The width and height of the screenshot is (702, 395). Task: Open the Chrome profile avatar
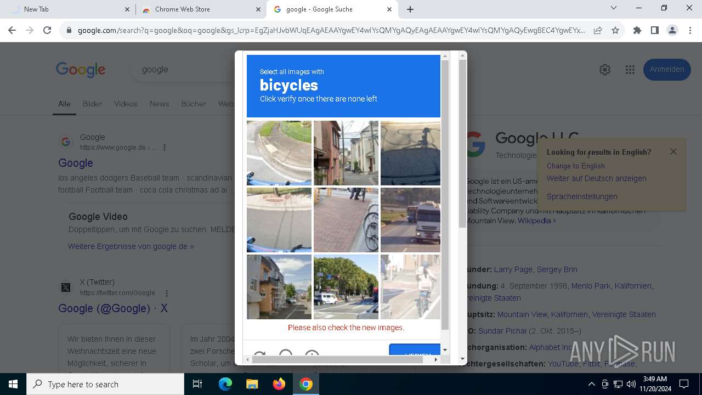tap(672, 30)
